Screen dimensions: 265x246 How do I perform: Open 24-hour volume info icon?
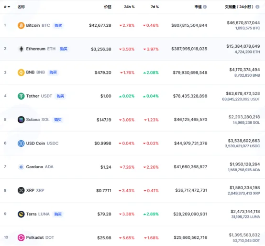point(257,7)
